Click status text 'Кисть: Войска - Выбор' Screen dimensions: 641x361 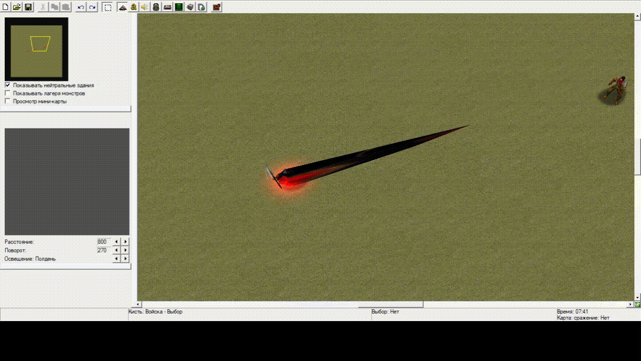(x=156, y=312)
